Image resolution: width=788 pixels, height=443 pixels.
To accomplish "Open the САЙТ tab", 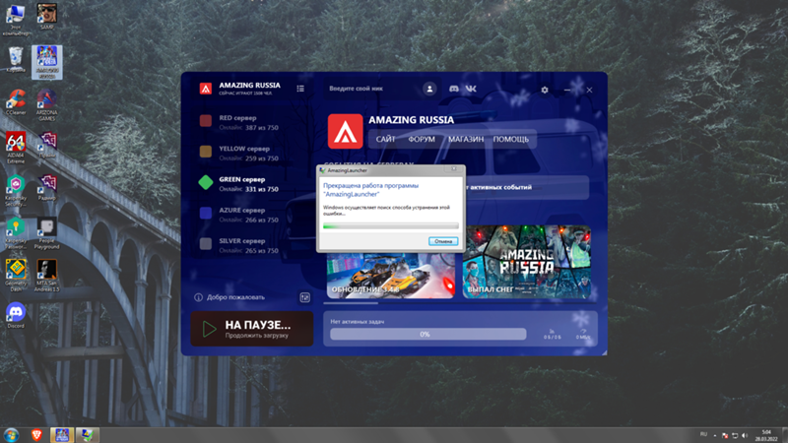I will (385, 139).
